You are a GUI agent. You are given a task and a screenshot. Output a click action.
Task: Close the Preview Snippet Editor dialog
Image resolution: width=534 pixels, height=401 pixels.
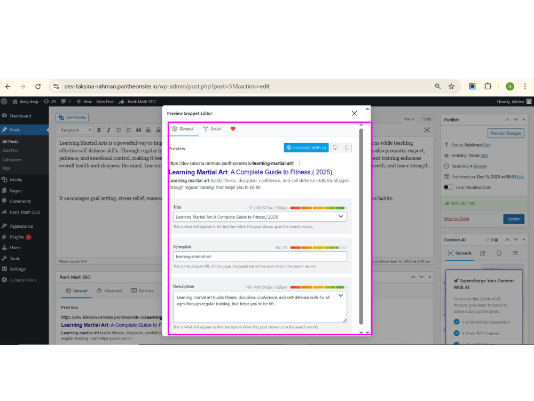point(354,113)
